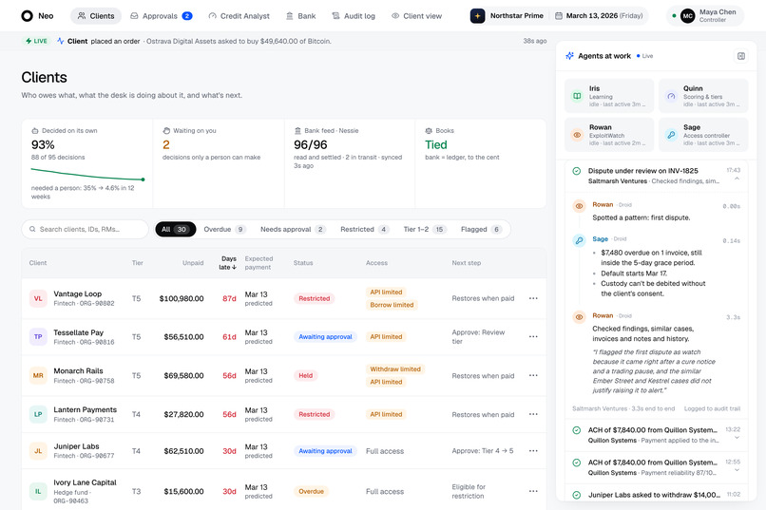This screenshot has width=766, height=510.
Task: Focus the Search clients input field
Action: (85, 230)
